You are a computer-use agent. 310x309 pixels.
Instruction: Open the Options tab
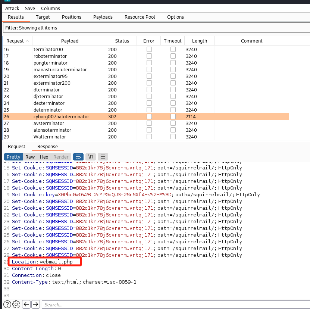click(x=175, y=17)
